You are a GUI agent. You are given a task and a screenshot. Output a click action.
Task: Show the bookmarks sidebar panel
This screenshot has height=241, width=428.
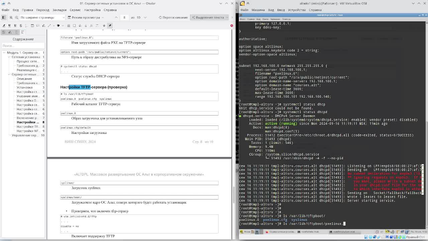pos(16,32)
